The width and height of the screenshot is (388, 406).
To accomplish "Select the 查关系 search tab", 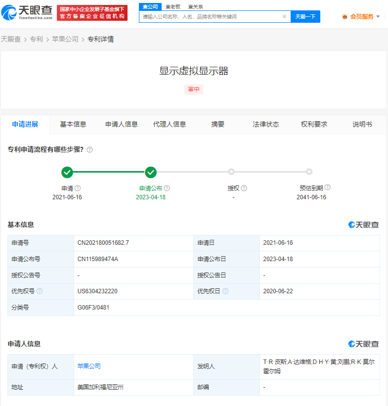I will tap(195, 7).
